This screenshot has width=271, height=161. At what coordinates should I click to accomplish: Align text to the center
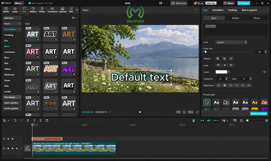225,86
